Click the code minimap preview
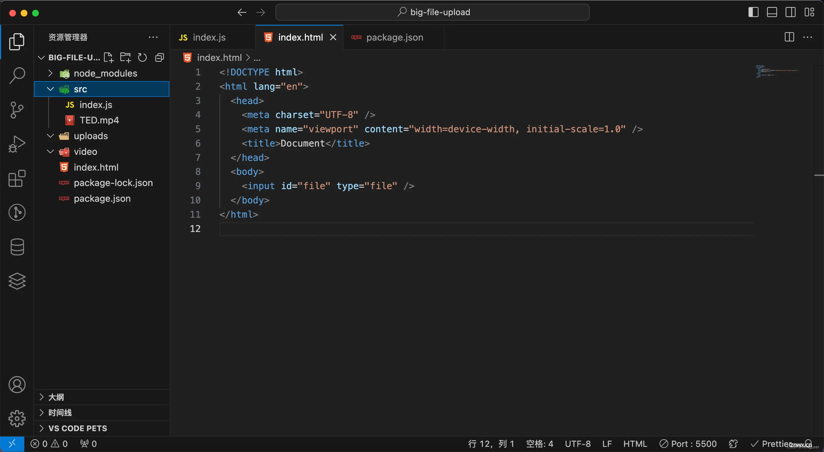Viewport: 824px width, 452px height. 777,71
